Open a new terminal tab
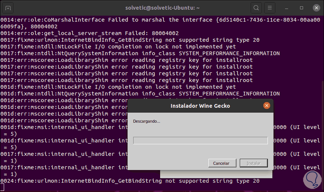 click(8, 7)
